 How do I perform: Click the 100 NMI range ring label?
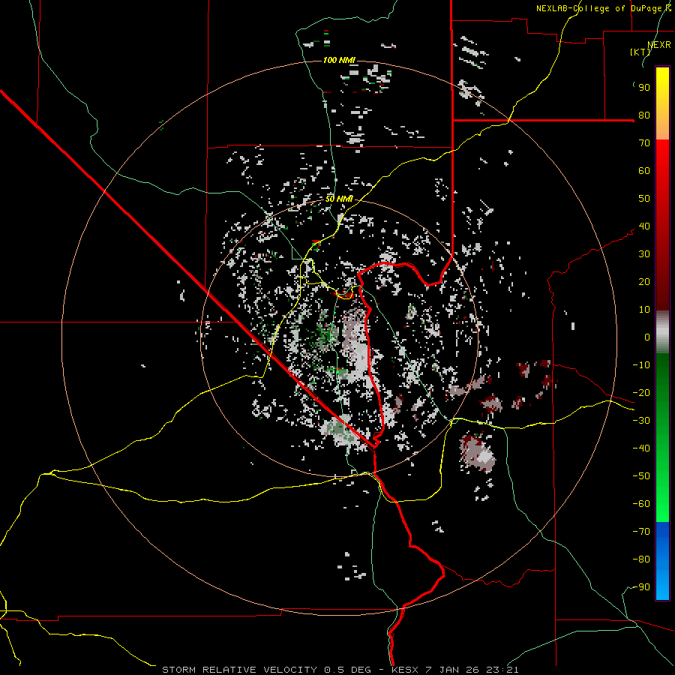[x=339, y=60]
